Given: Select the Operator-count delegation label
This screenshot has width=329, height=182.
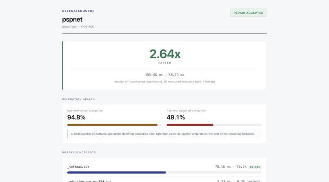Looking at the screenshot, I should click(x=85, y=111).
